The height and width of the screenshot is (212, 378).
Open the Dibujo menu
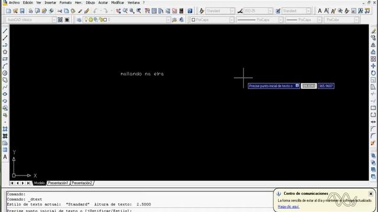[x=90, y=2]
